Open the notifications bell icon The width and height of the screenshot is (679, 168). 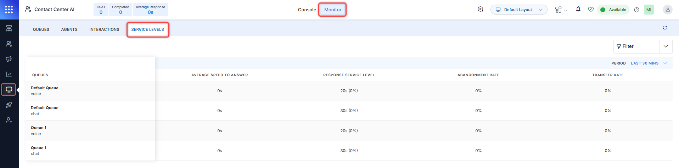click(578, 9)
